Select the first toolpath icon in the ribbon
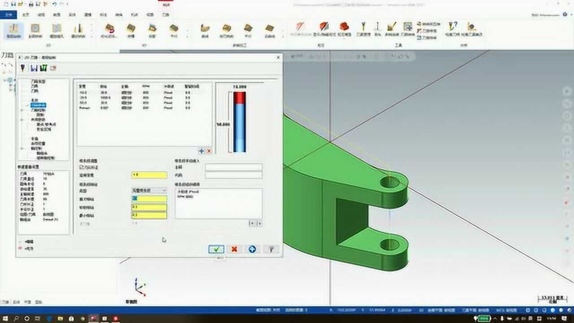 pyautogui.click(x=13, y=30)
